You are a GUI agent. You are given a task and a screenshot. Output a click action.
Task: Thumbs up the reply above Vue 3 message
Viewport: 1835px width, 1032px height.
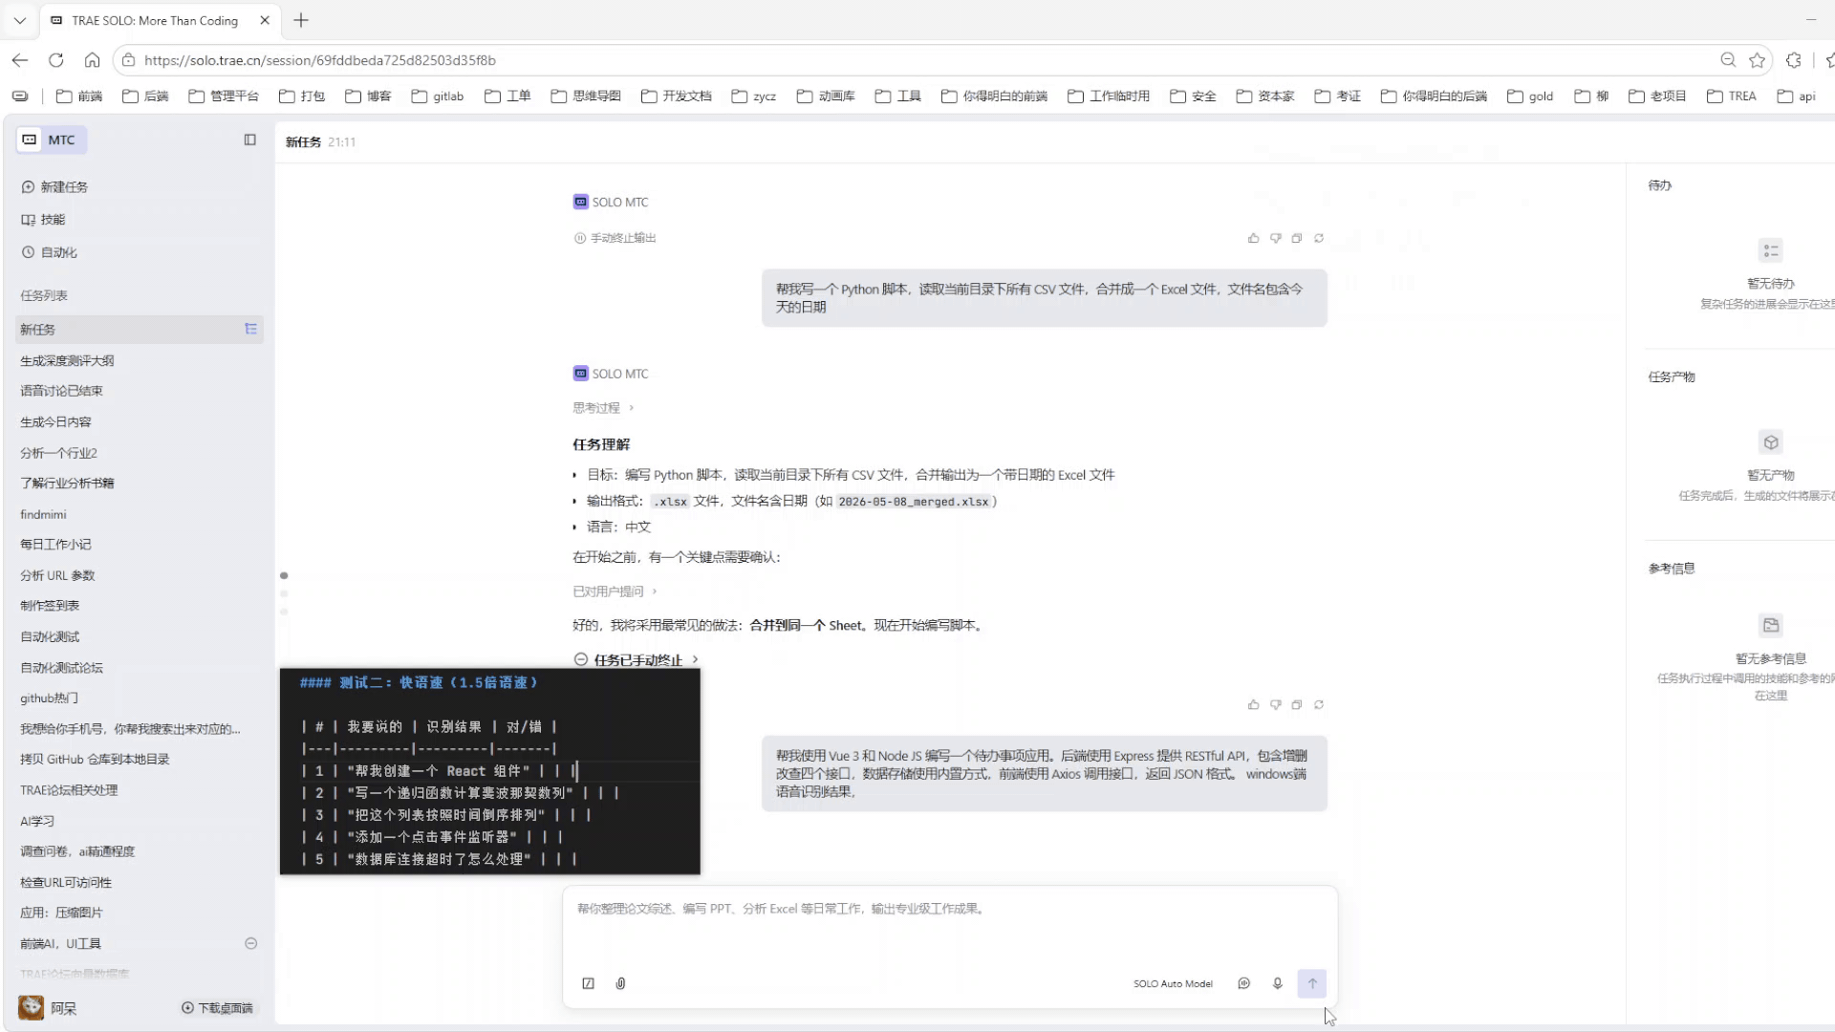[1253, 704]
